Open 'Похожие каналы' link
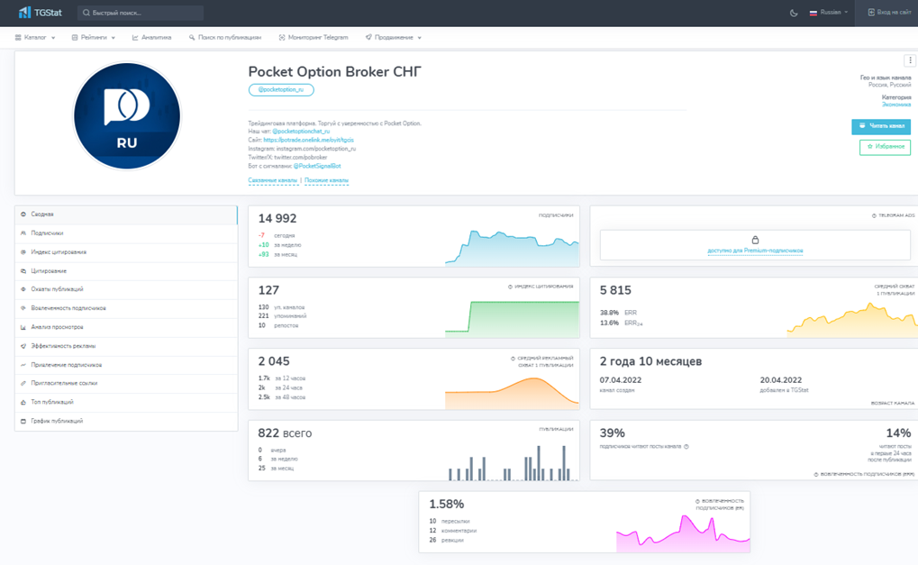This screenshot has height=565, width=918. 326,180
